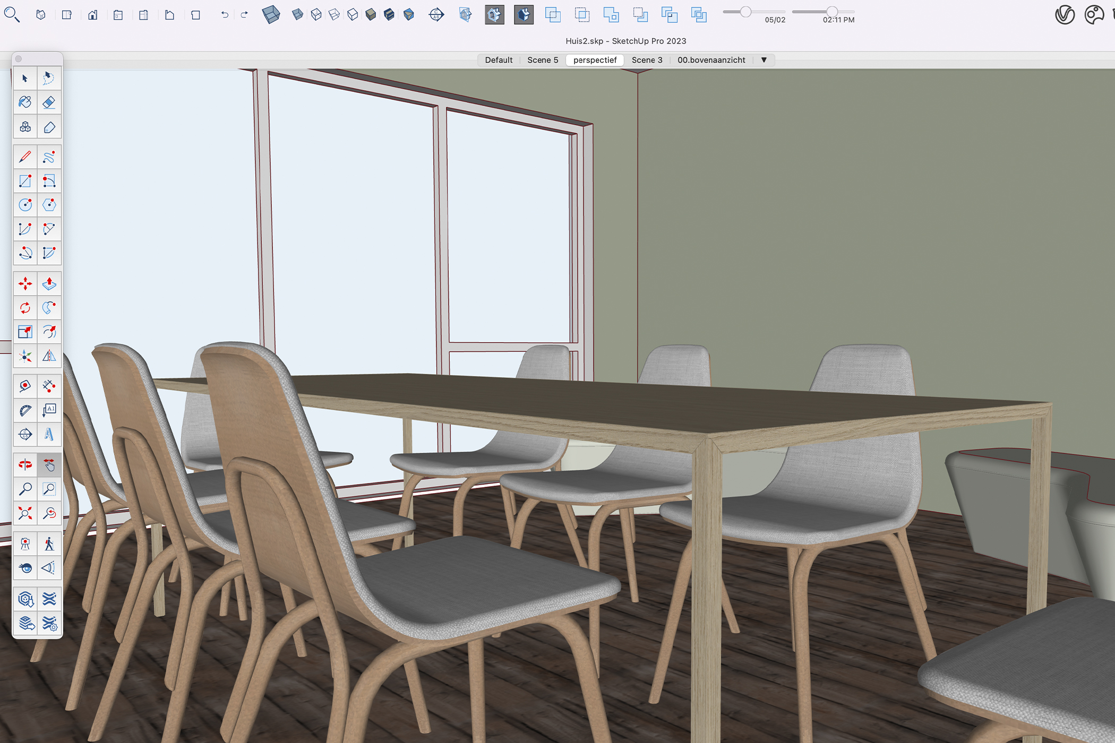Click the Undo arrow in the toolbar
Screen dimensions: 1115x743
tap(224, 15)
